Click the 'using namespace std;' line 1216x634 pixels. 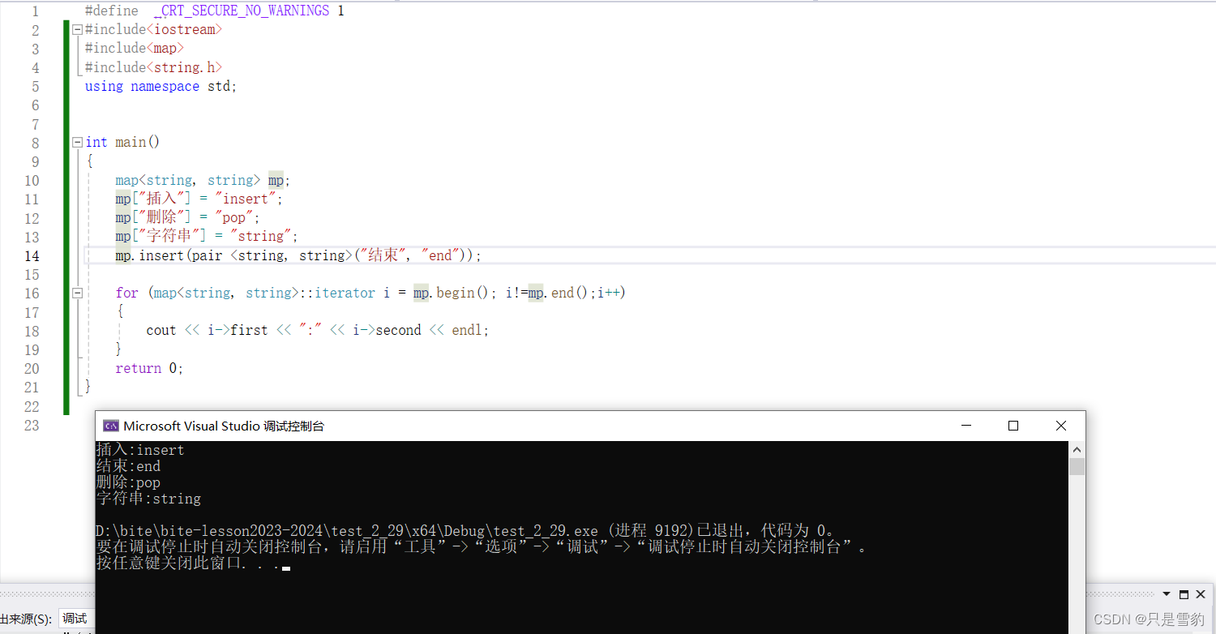pyautogui.click(x=161, y=86)
